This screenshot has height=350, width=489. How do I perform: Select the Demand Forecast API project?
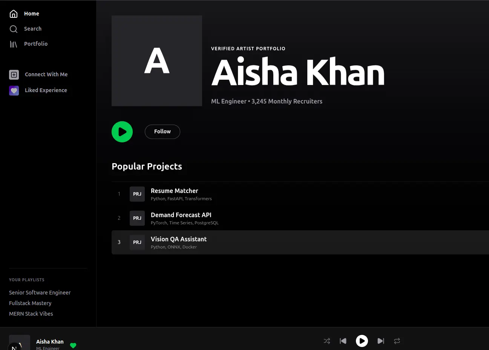pyautogui.click(x=181, y=215)
